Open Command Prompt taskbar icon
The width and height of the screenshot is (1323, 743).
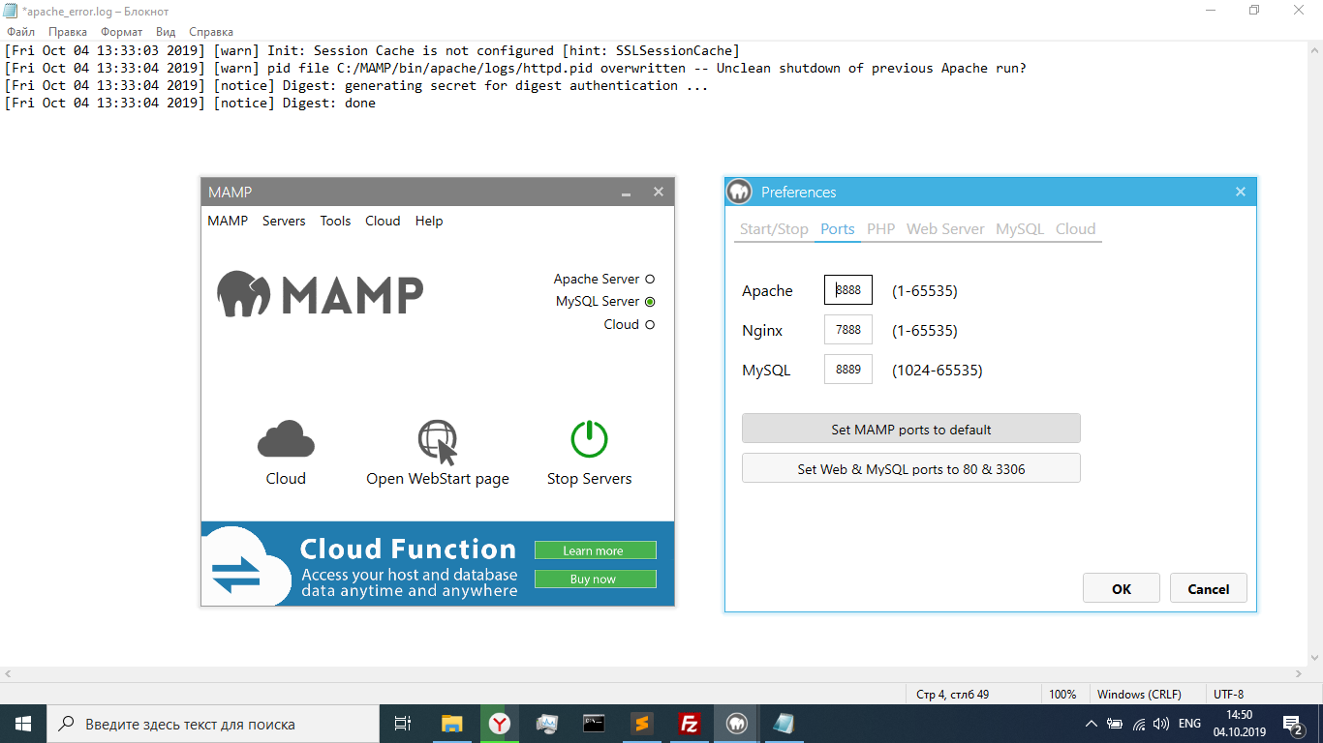point(594,724)
